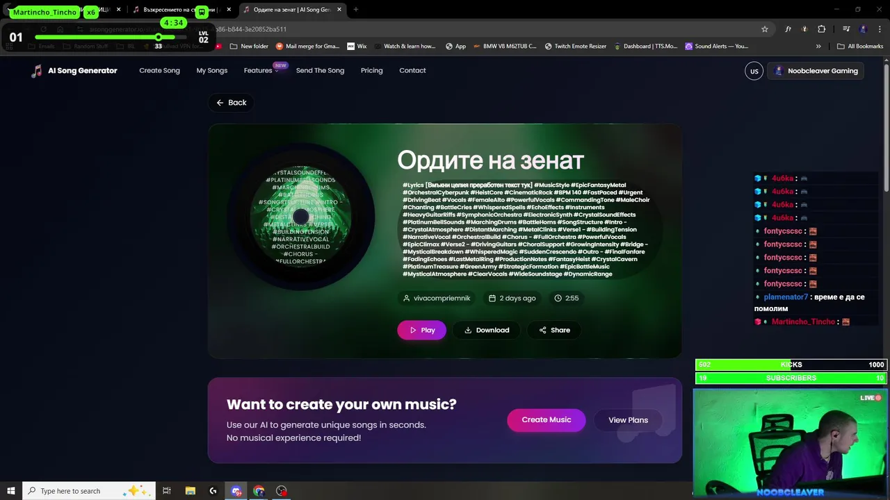Click the US language selector

coord(754,71)
